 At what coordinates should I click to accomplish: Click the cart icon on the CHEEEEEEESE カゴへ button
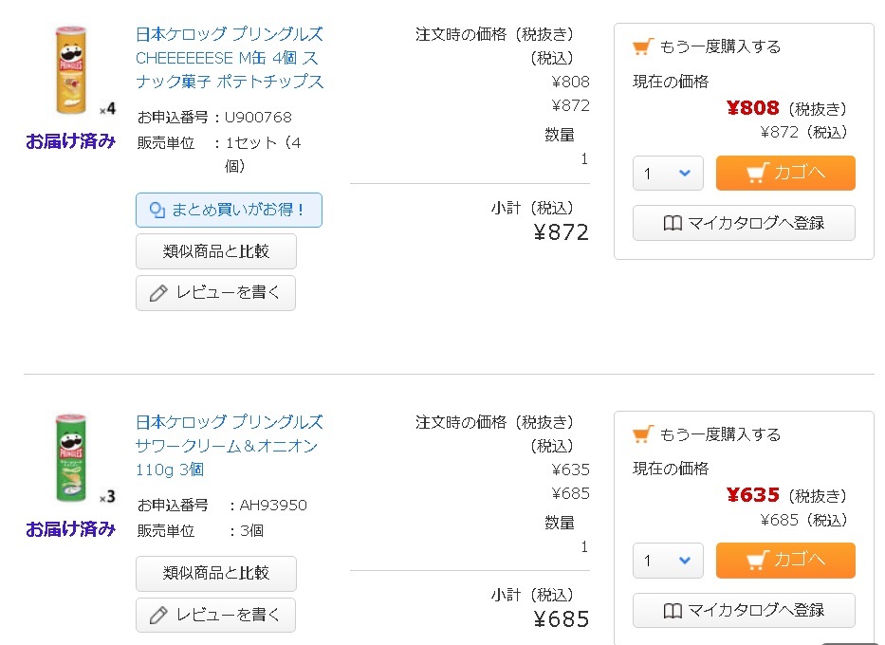click(x=758, y=173)
